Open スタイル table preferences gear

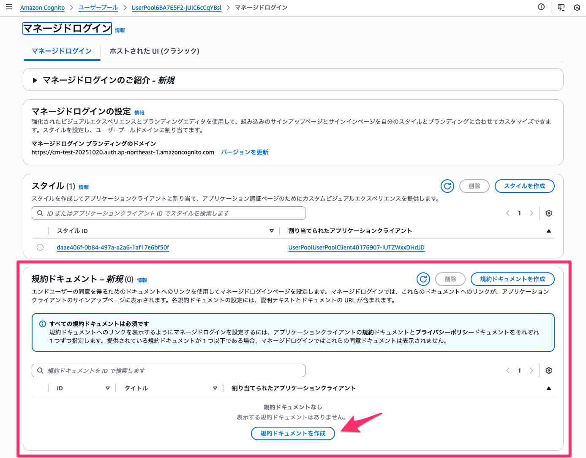point(548,213)
